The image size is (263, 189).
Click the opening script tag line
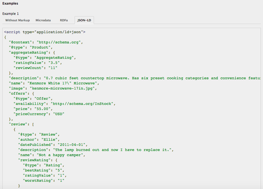point(45,32)
